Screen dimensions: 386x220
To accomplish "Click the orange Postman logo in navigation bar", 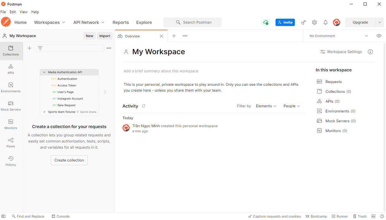I will coord(6,22).
